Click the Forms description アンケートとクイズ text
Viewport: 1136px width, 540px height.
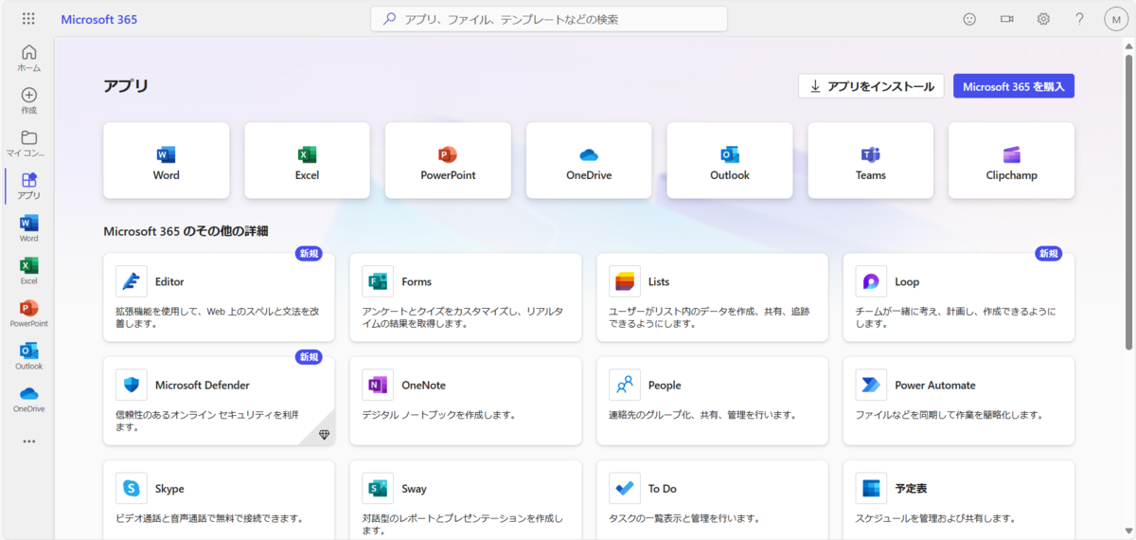pyautogui.click(x=463, y=317)
